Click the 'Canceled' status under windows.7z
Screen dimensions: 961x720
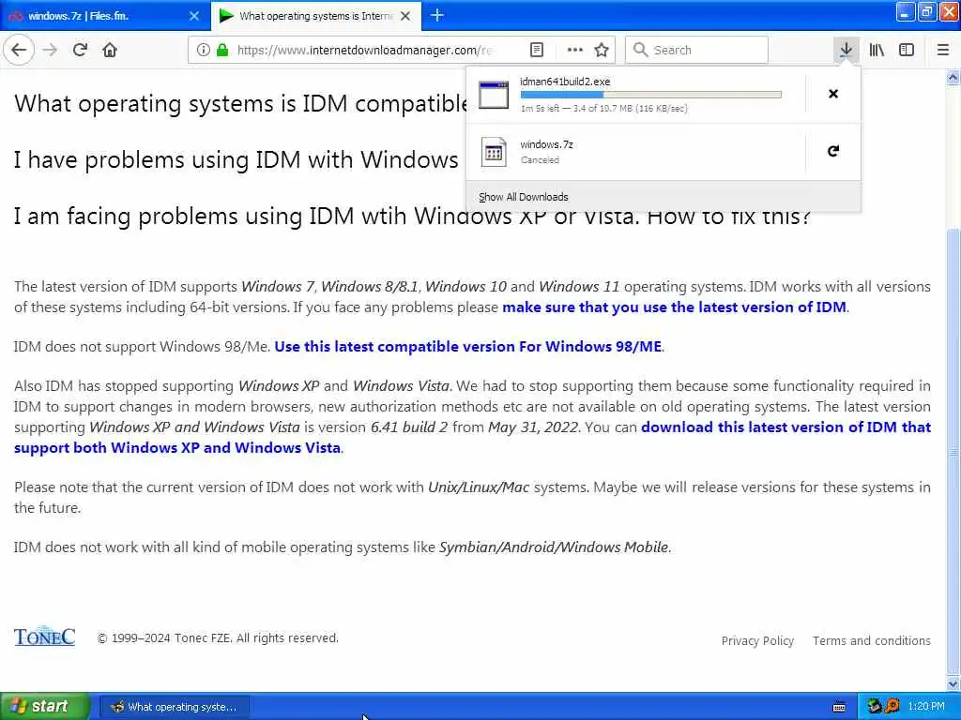pos(540,160)
